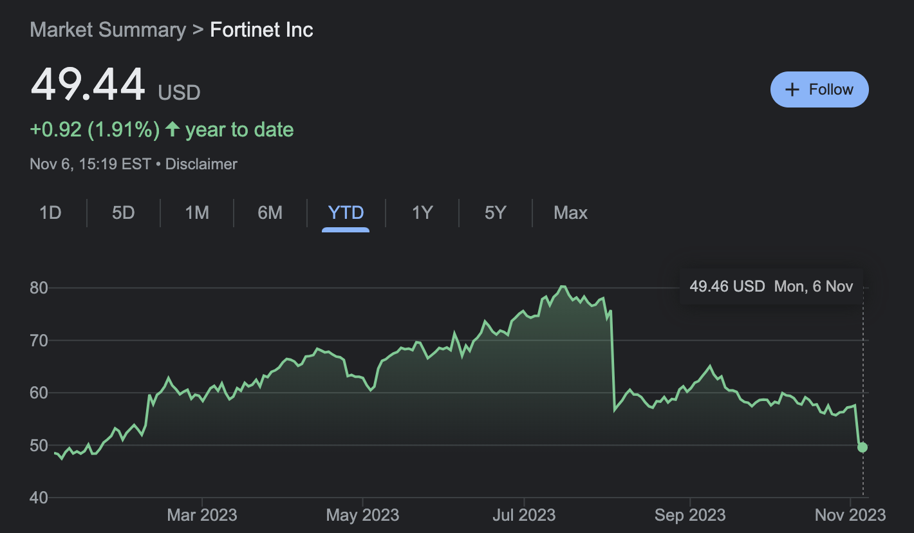Select the 6M time range tab
The width and height of the screenshot is (914, 533).
[x=270, y=212]
